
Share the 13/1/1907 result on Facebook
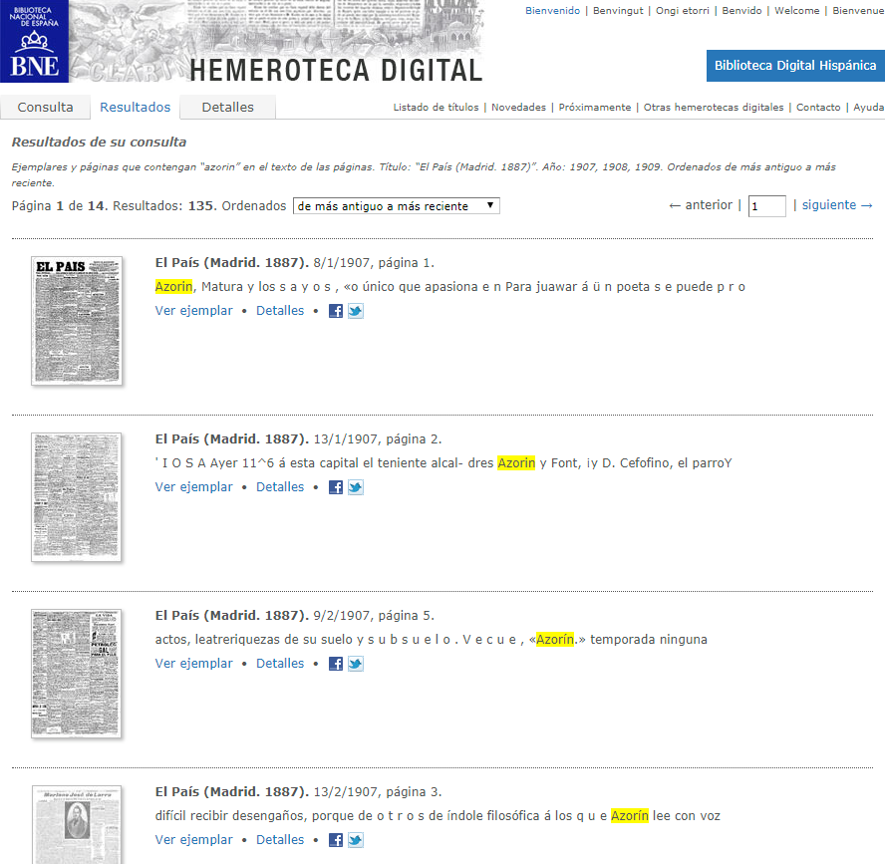click(336, 487)
